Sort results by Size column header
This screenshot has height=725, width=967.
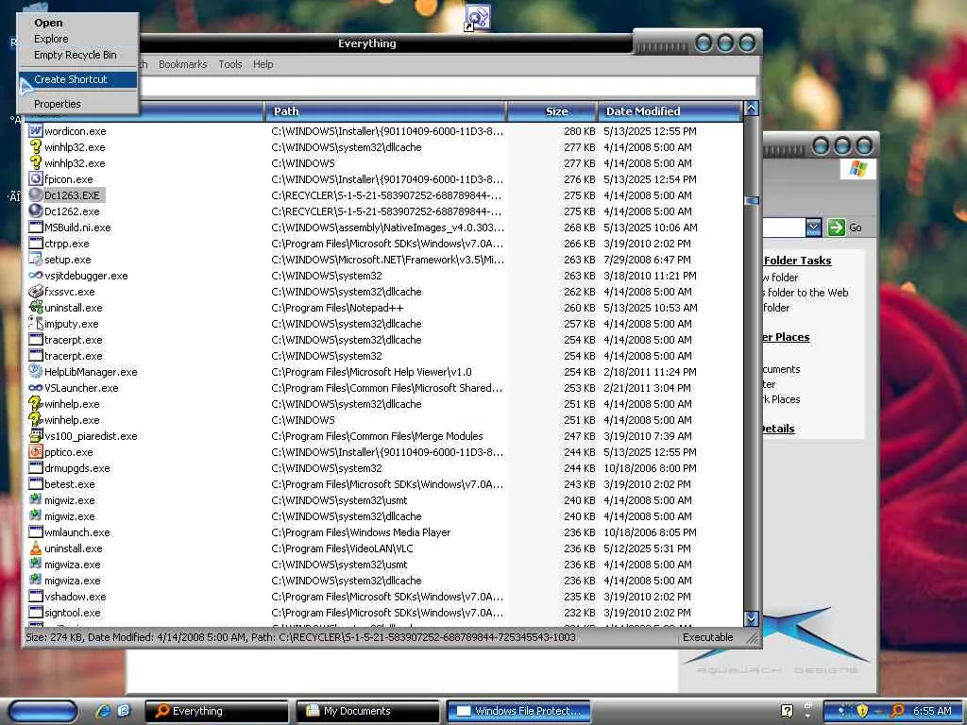pos(551,111)
